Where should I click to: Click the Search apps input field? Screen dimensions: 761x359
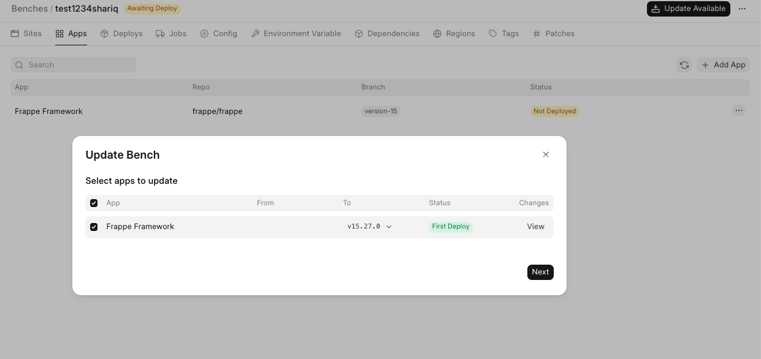click(74, 65)
